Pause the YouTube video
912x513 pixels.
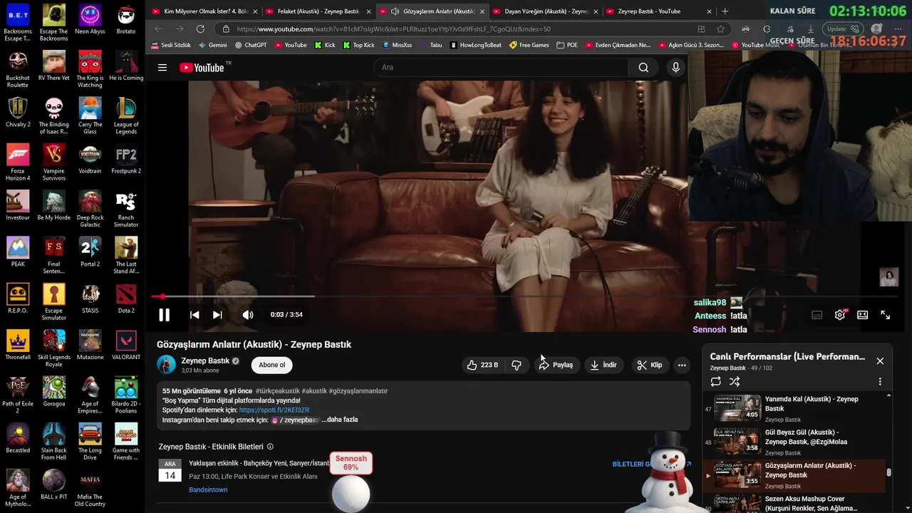[x=164, y=315]
